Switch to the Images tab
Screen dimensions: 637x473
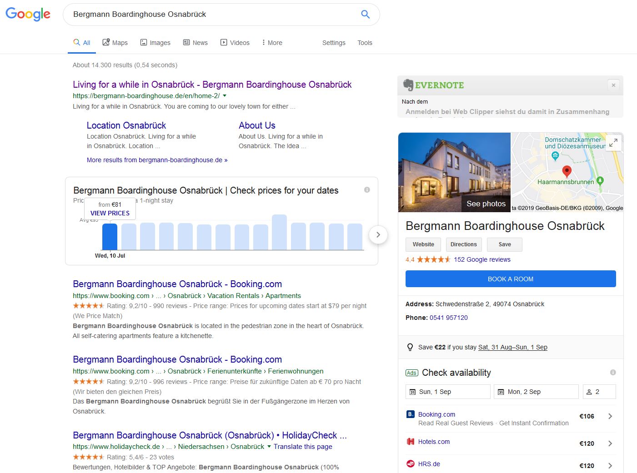pyautogui.click(x=155, y=42)
